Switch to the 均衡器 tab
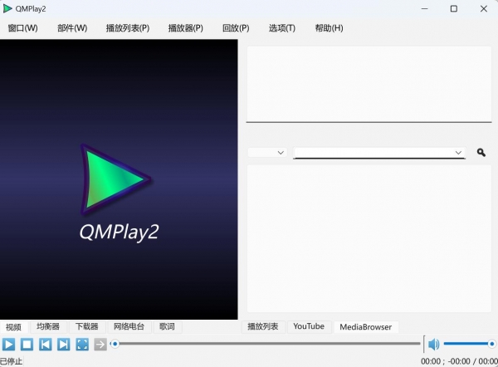The width and height of the screenshot is (498, 367). pyautogui.click(x=48, y=326)
